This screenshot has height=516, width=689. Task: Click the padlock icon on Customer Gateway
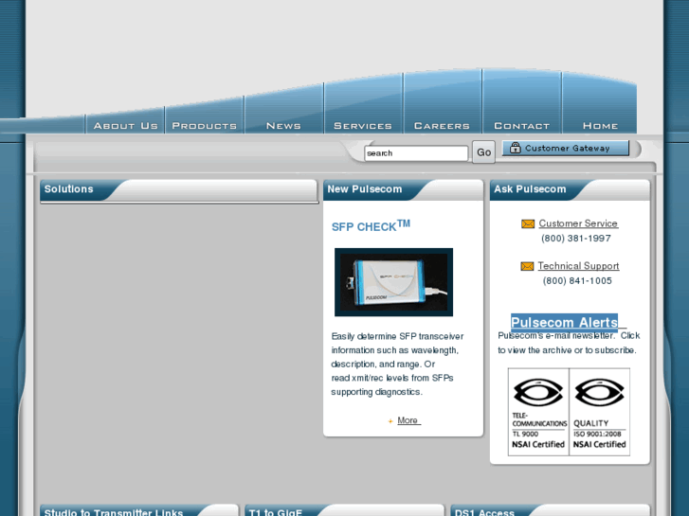pyautogui.click(x=515, y=148)
